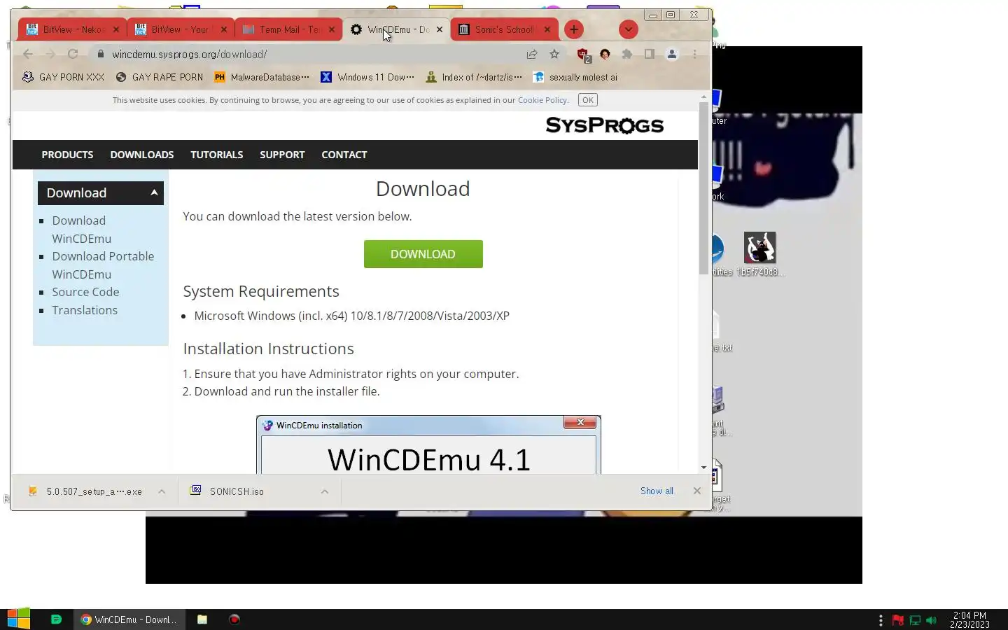Click the scrollbar up arrow
The height and width of the screenshot is (630, 1008).
click(x=703, y=97)
